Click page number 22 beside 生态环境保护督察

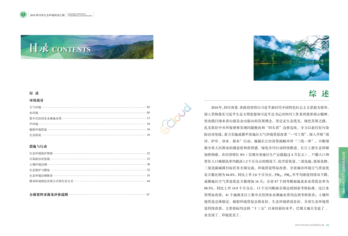[148, 153]
